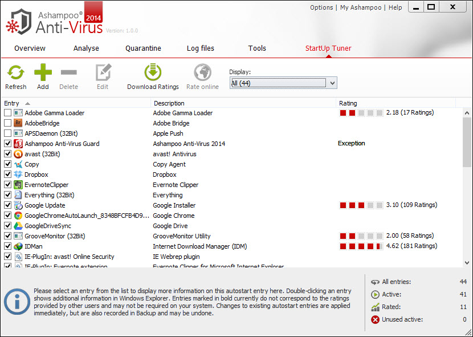Select the AdobeBridge Br icon

coord(18,123)
